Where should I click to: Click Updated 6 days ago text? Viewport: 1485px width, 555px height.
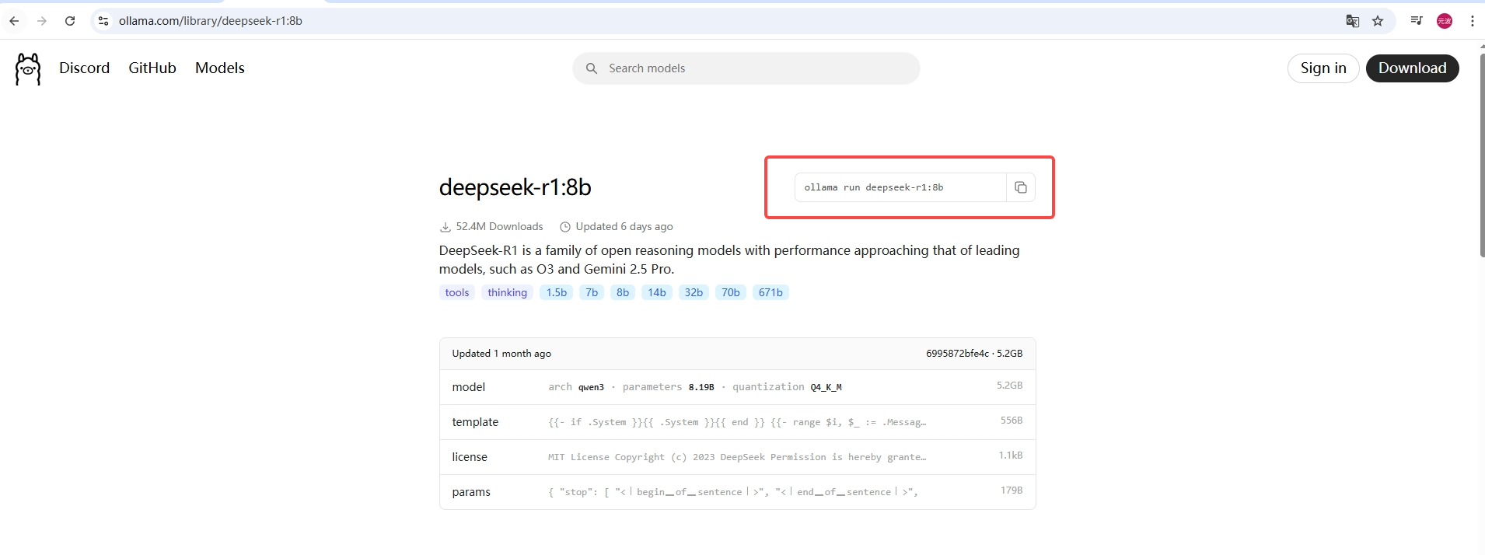[624, 226]
